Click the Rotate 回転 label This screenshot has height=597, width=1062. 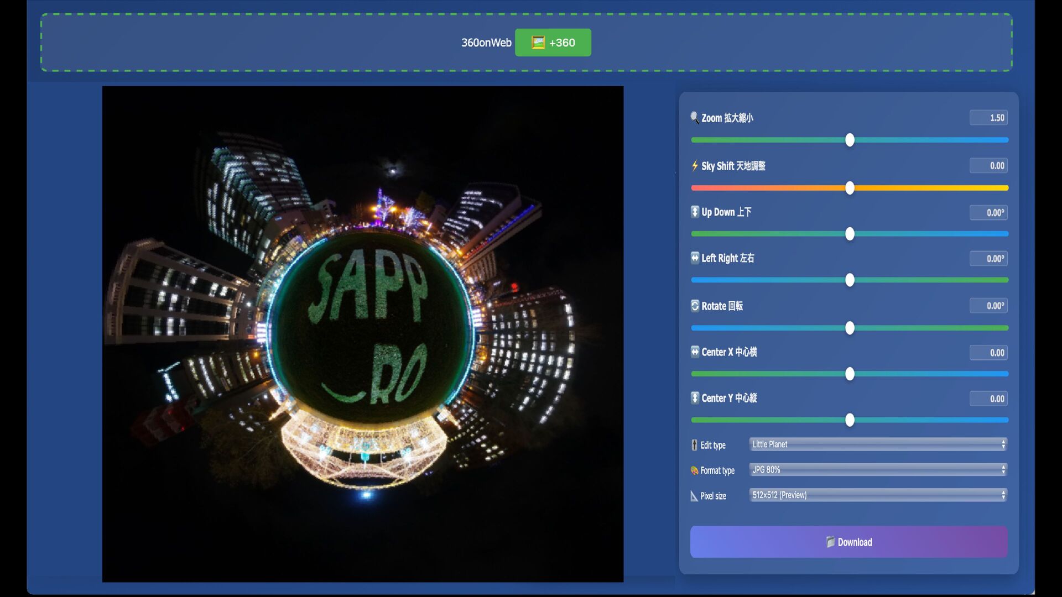[x=722, y=306]
